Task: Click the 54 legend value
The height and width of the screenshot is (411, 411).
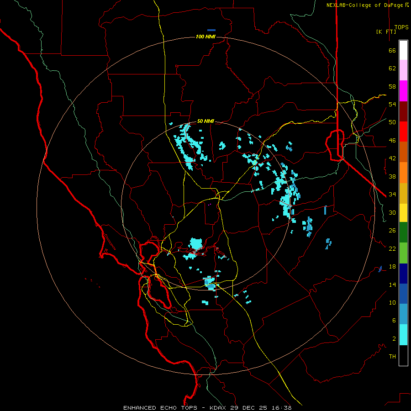Action: (x=392, y=104)
